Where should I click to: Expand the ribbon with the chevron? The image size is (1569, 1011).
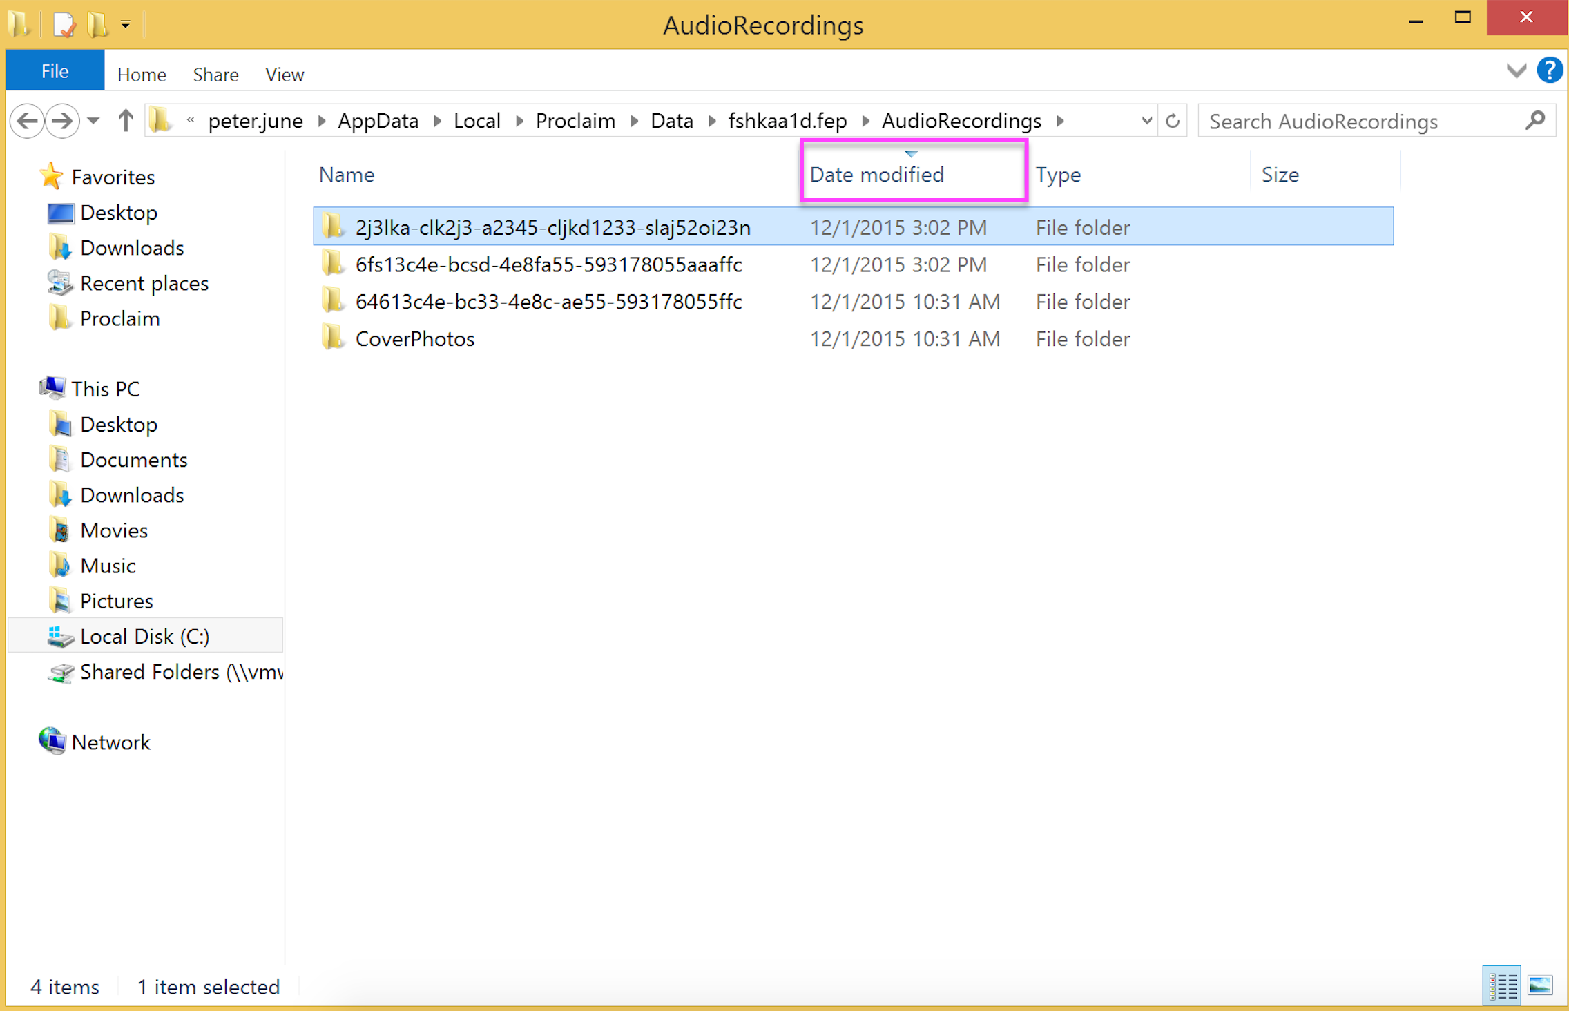coord(1516,70)
